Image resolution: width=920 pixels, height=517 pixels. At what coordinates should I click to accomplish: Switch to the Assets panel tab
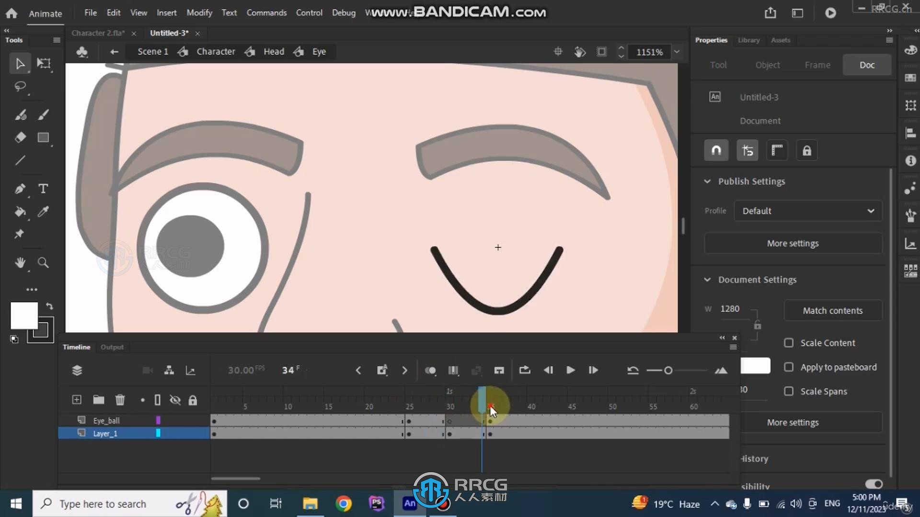point(781,40)
